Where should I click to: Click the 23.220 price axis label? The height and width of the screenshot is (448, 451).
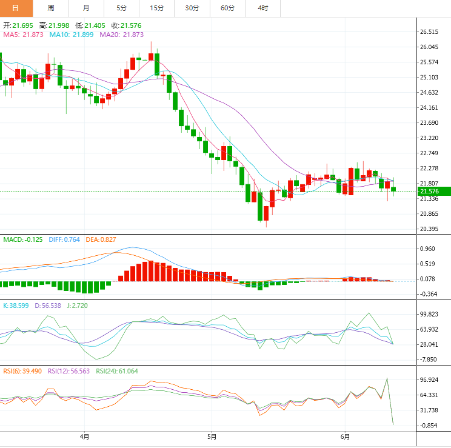click(x=429, y=138)
